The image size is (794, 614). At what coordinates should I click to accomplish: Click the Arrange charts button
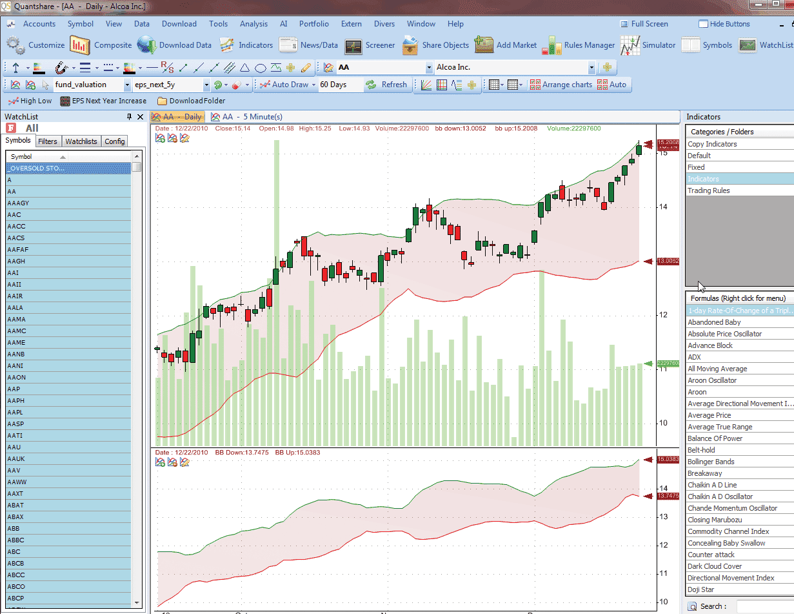[560, 85]
